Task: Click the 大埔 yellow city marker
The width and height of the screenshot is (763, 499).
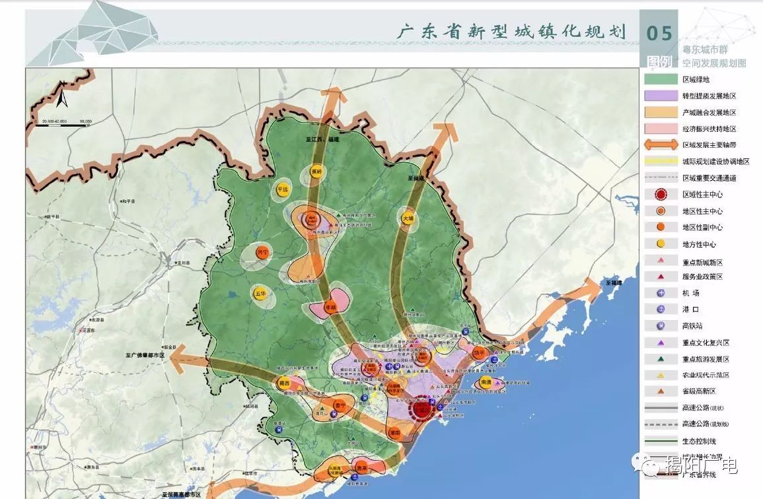Action: point(408,219)
